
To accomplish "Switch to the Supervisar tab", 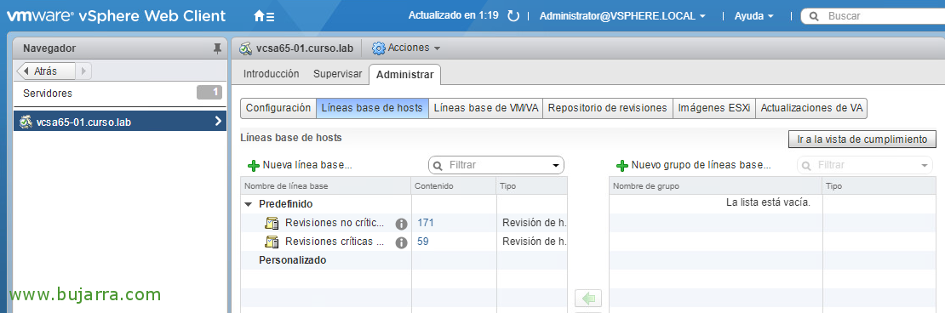I will pos(337,74).
